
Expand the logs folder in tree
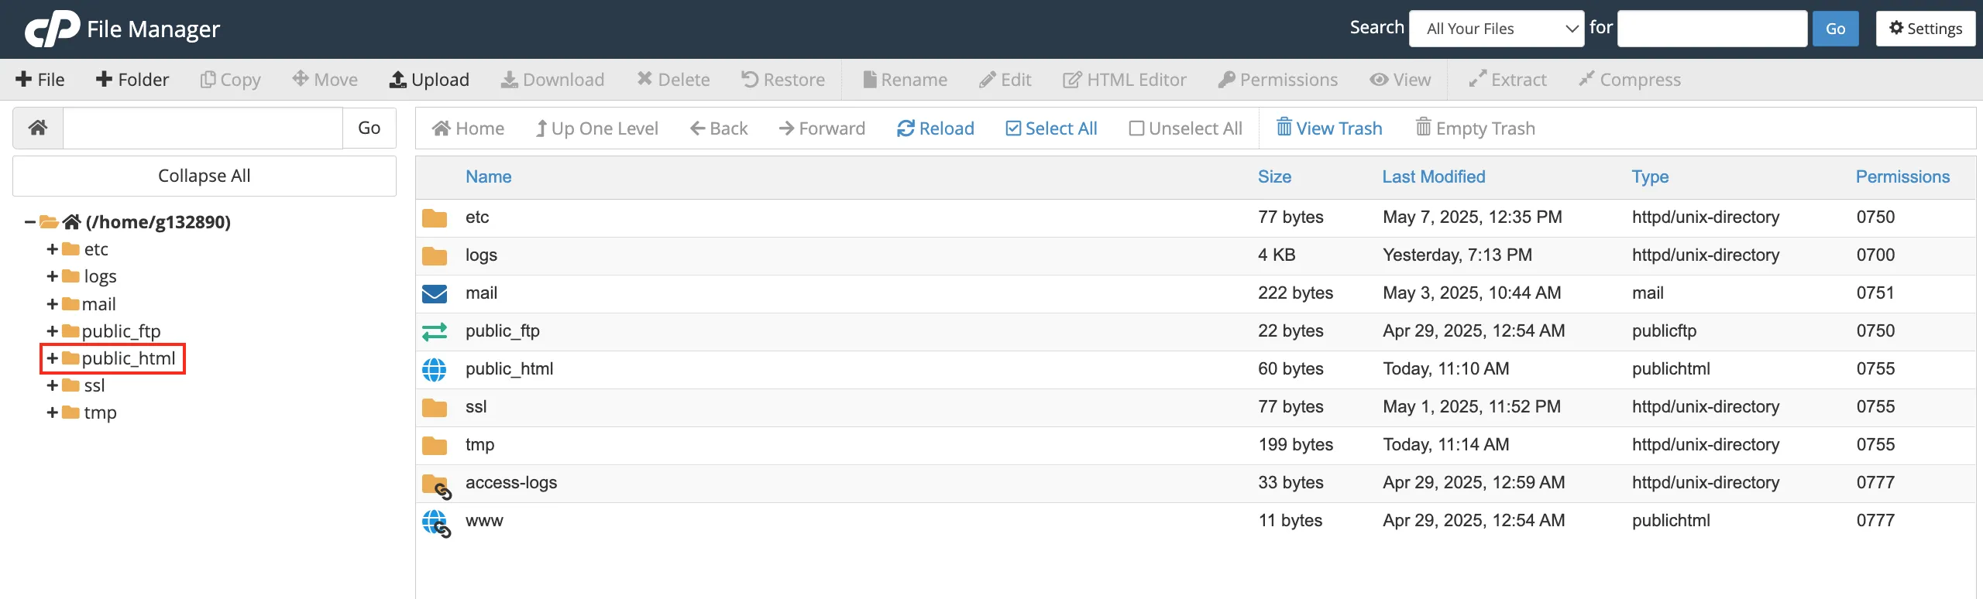click(53, 276)
